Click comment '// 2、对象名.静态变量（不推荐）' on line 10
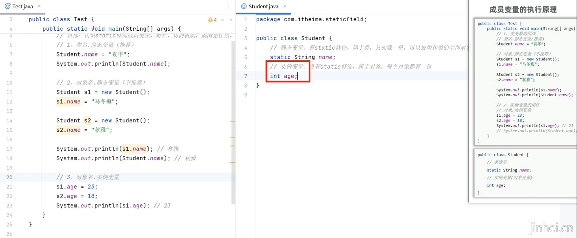This screenshot has width=577, height=238. pyautogui.click(x=101, y=83)
